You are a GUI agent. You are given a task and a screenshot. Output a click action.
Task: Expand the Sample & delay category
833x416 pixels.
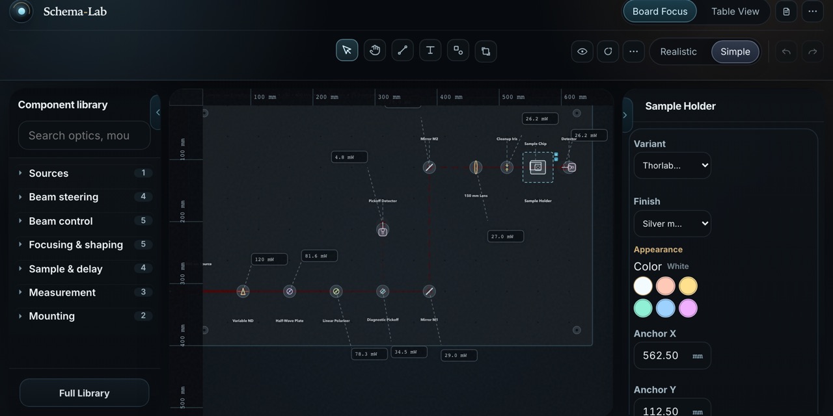pyautogui.click(x=85, y=268)
